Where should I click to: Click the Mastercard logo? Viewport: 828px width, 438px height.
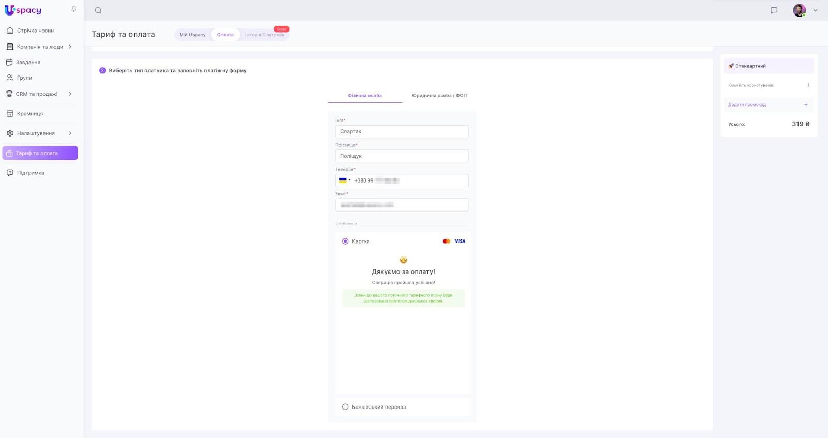click(447, 241)
